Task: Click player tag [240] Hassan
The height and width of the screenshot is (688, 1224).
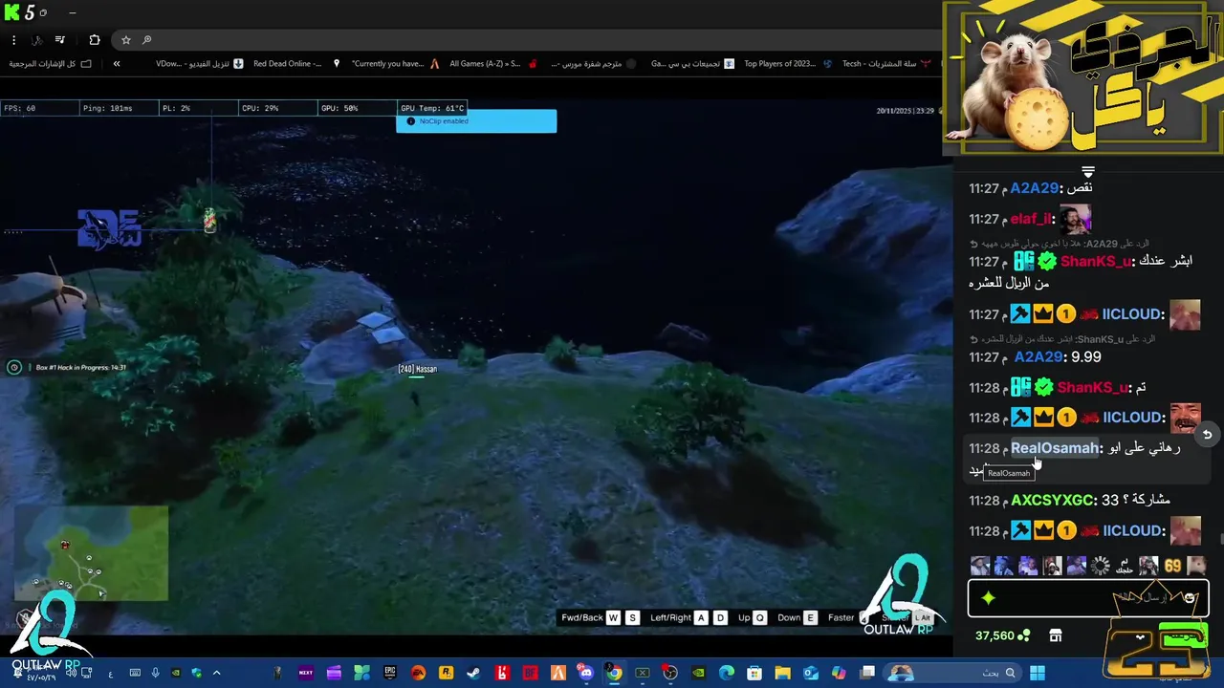Action: [x=417, y=369]
